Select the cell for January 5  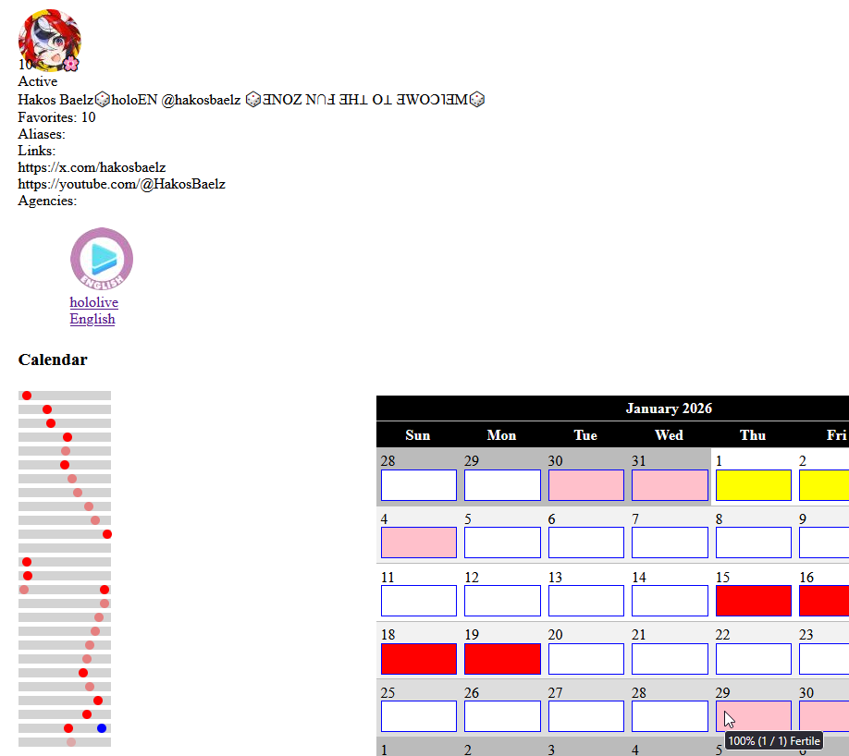coord(502,543)
